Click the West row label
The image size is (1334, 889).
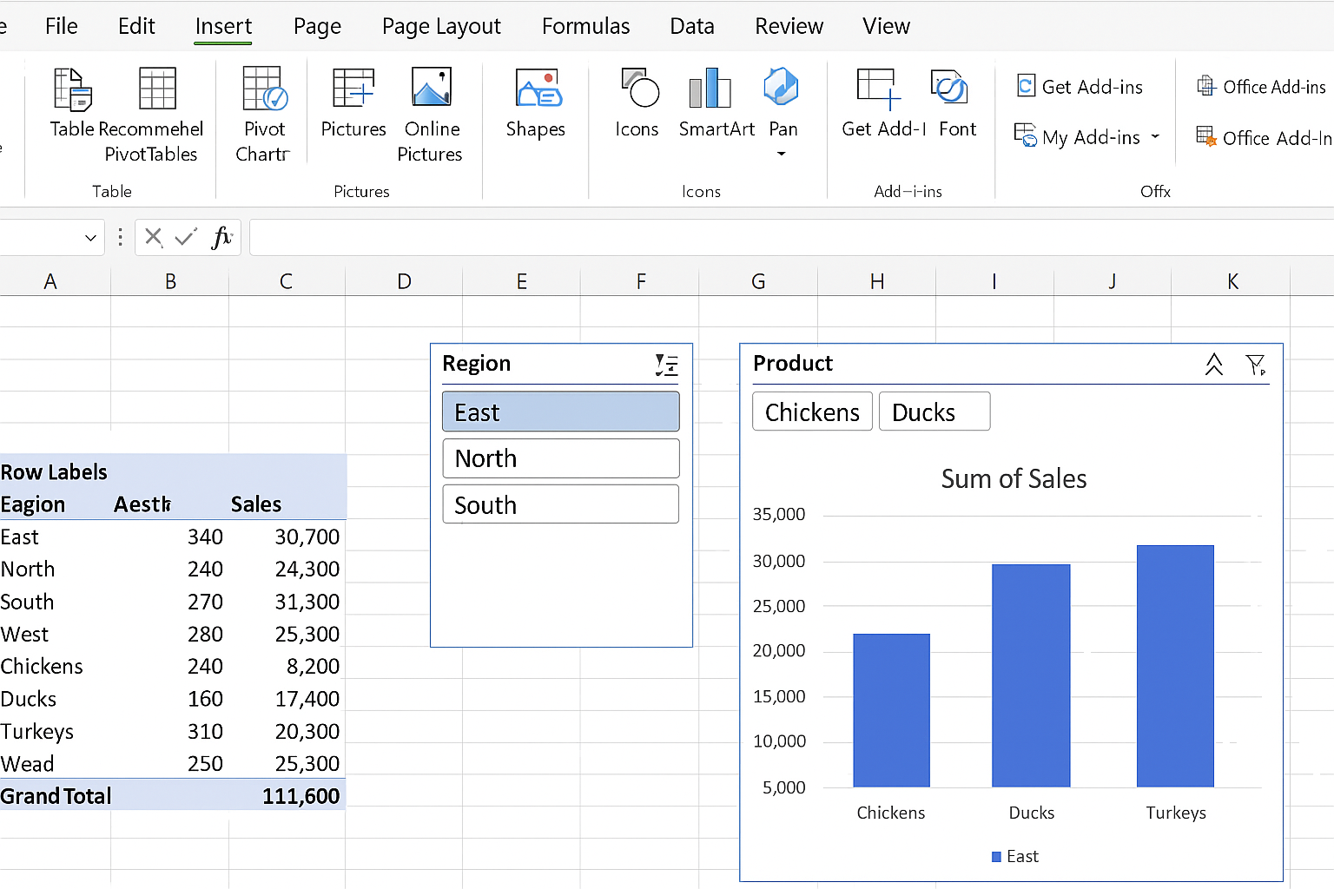24,635
